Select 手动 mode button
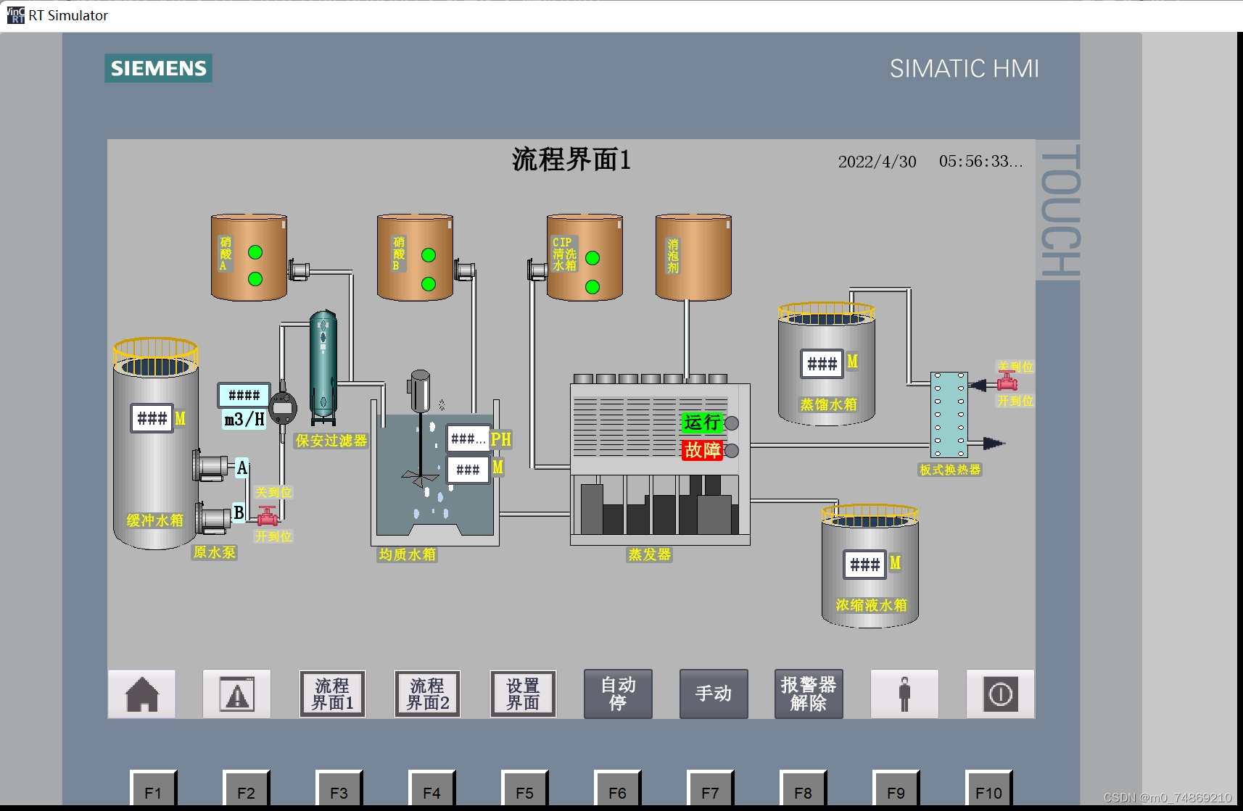Viewport: 1243px width, 811px height. coord(714,694)
